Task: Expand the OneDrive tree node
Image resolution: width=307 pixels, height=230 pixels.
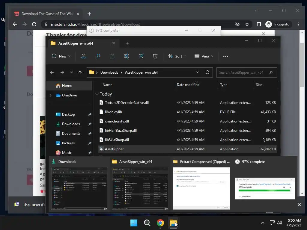Action: click(50, 95)
